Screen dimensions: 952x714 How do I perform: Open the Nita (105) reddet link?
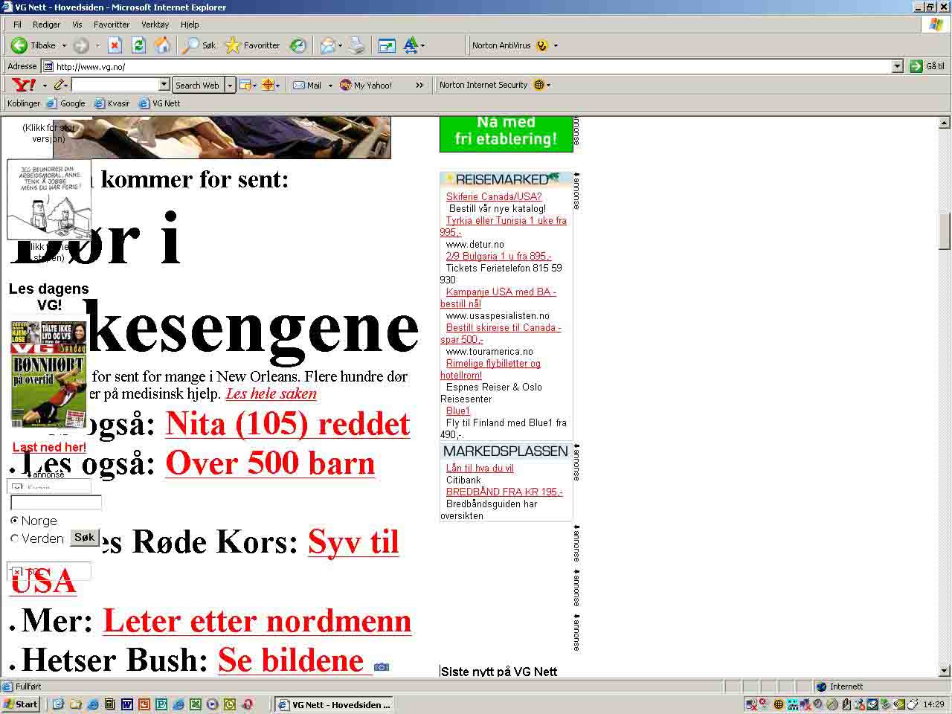tap(288, 424)
